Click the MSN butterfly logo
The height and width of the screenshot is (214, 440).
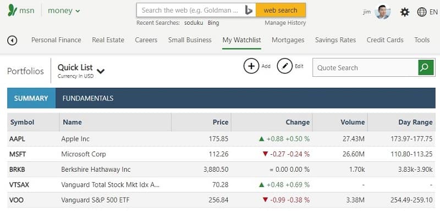pos(12,10)
